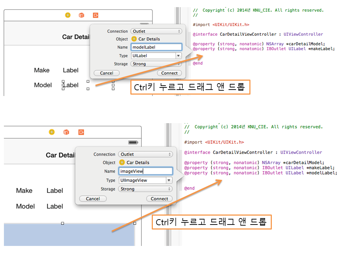342x257 pixels.
Task: Select the yellow View Controller icon in the lower storyboard
Action: point(52,132)
